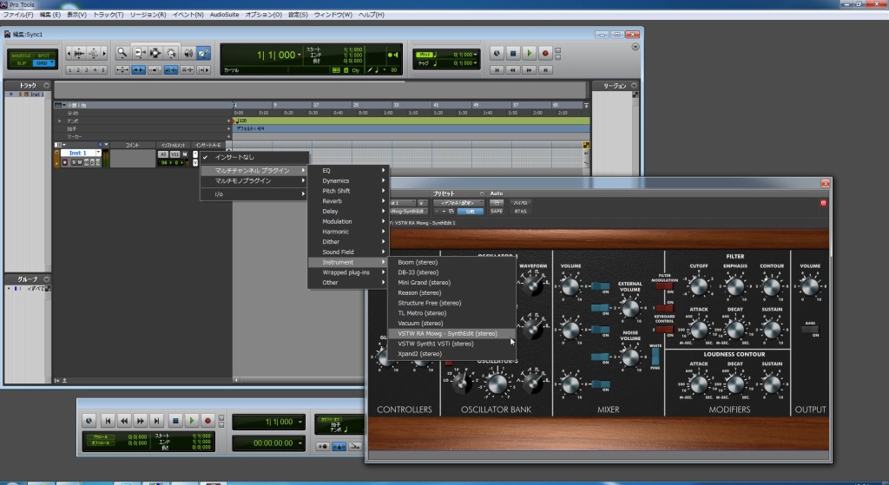Open main counter format dropdown arrow
This screenshot has height=485, width=889.
tap(300, 55)
